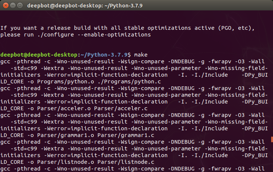
Task: Click the './Programs/python.c' file path
Action: point(129,82)
